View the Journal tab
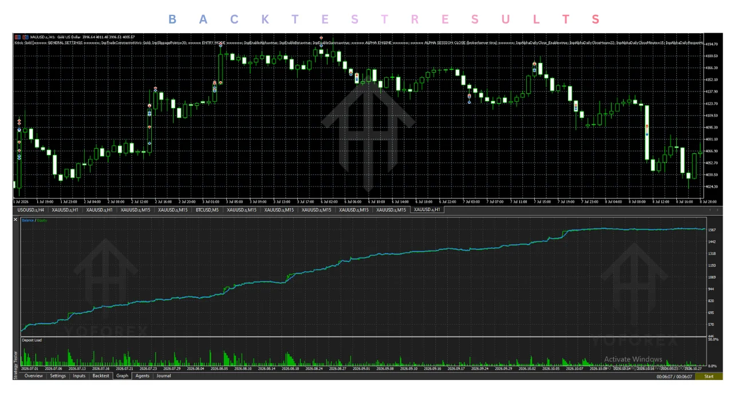 coord(164,376)
